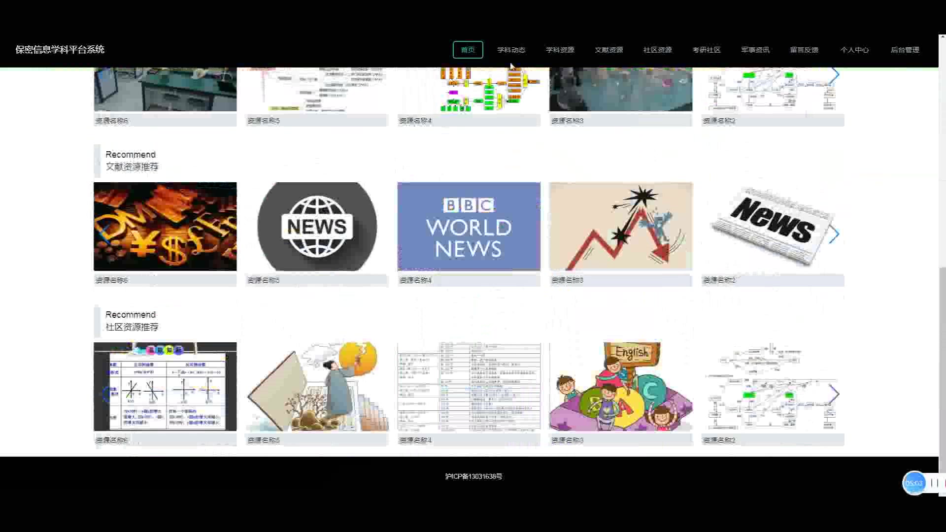This screenshot has width=946, height=532.
Task: Open 学科资源 navigation item
Action: coord(560,50)
